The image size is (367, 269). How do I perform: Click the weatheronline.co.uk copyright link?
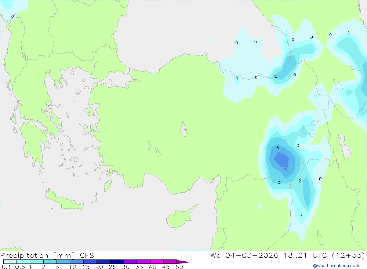[x=336, y=266]
